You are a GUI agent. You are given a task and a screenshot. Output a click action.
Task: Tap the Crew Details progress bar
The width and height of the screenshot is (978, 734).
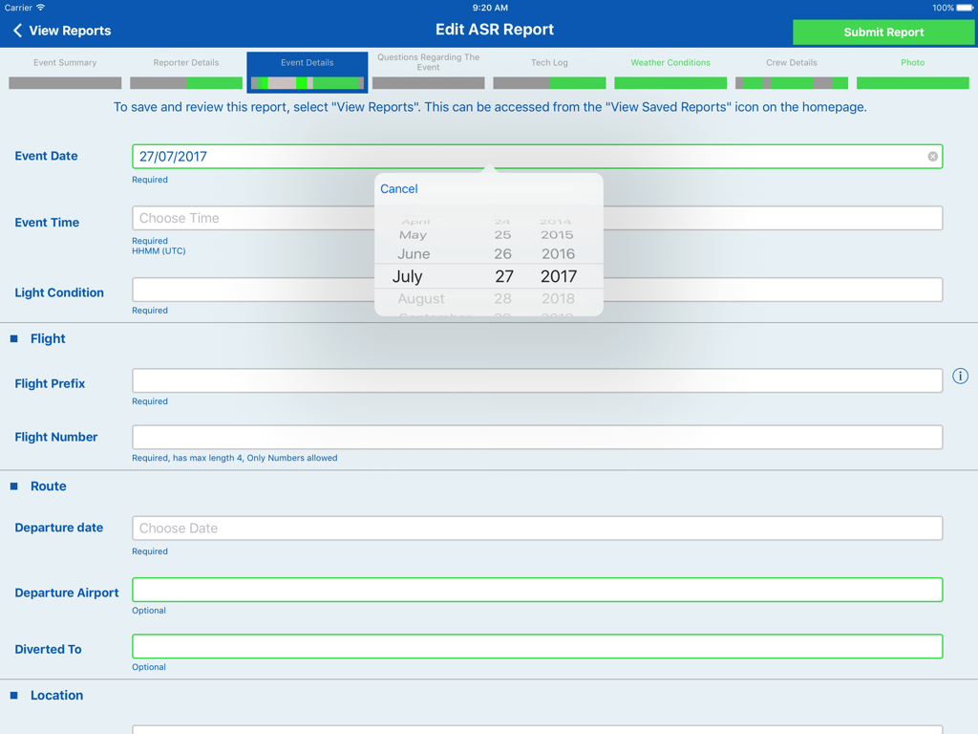pyautogui.click(x=792, y=83)
